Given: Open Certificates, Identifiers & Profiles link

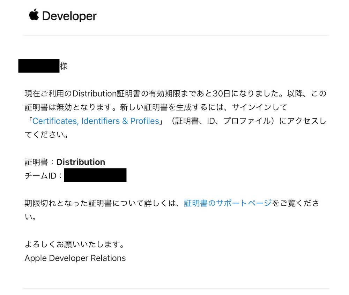Looking at the screenshot, I should tap(96, 121).
